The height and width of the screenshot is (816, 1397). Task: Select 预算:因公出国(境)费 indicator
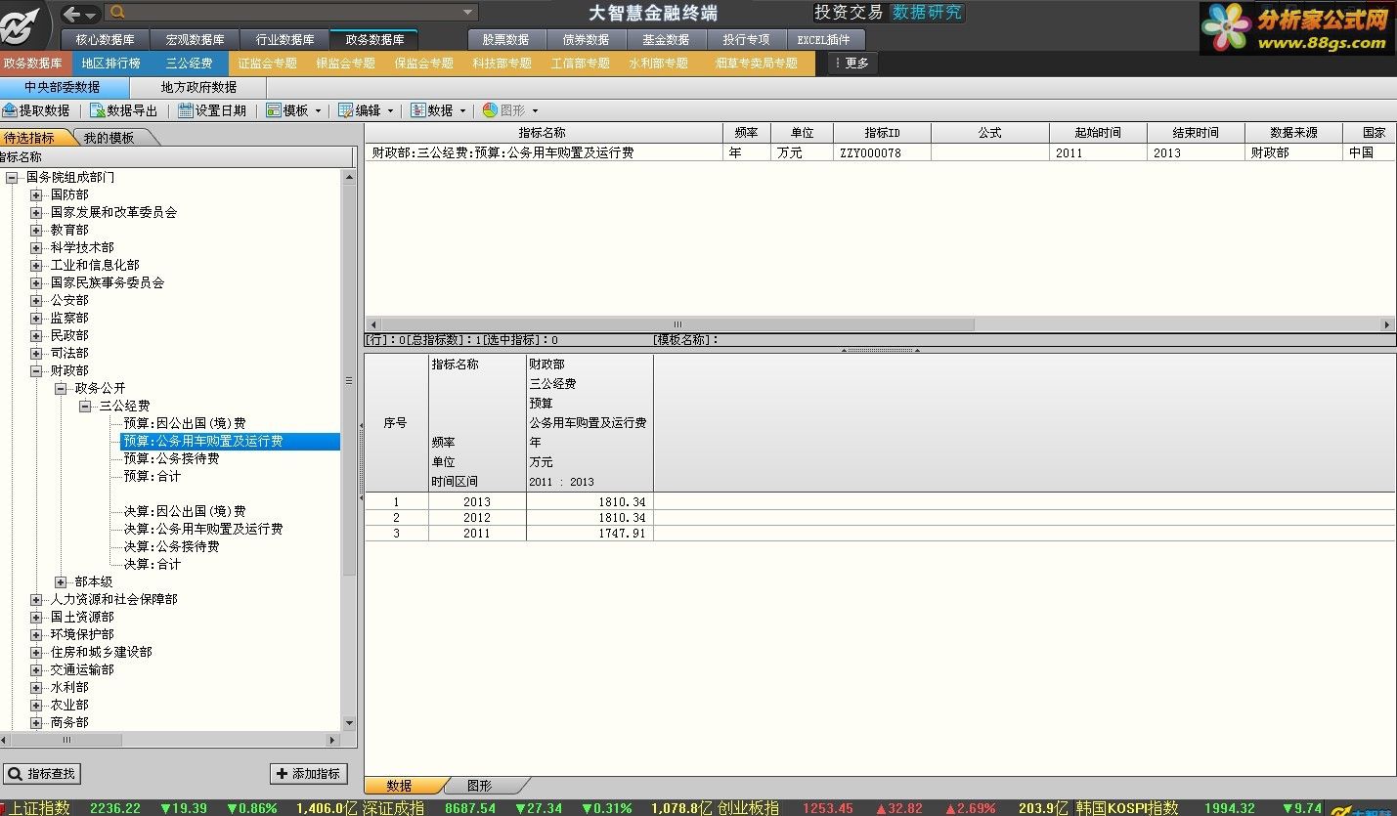click(185, 423)
